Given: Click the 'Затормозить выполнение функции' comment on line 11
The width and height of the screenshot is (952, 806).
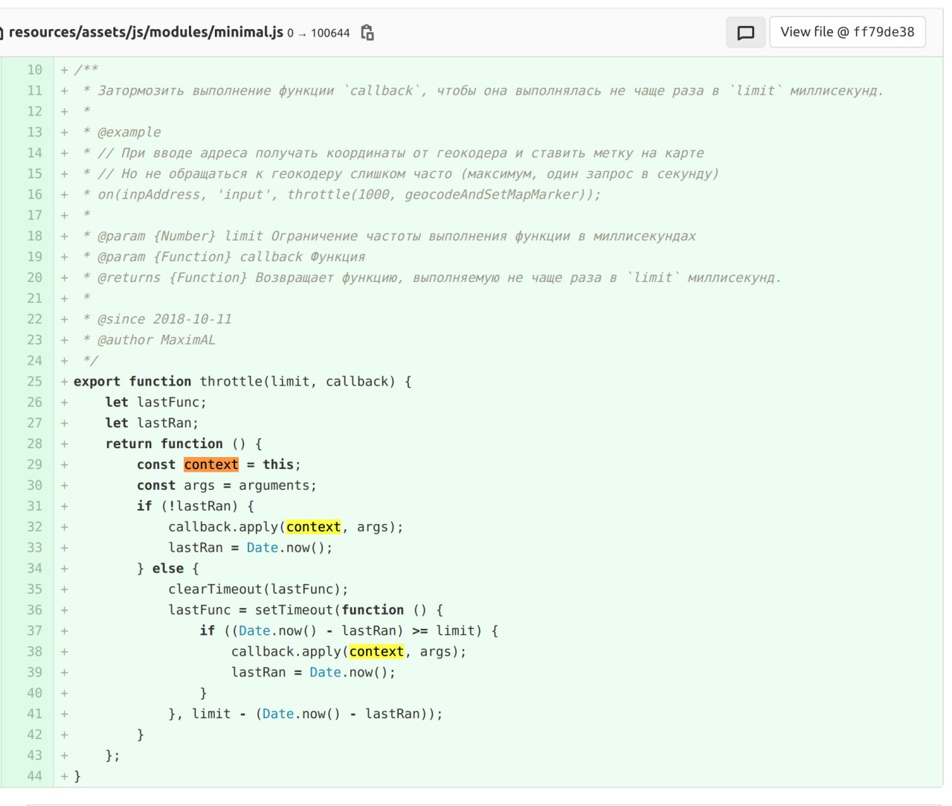Looking at the screenshot, I should pyautogui.click(x=216, y=91).
